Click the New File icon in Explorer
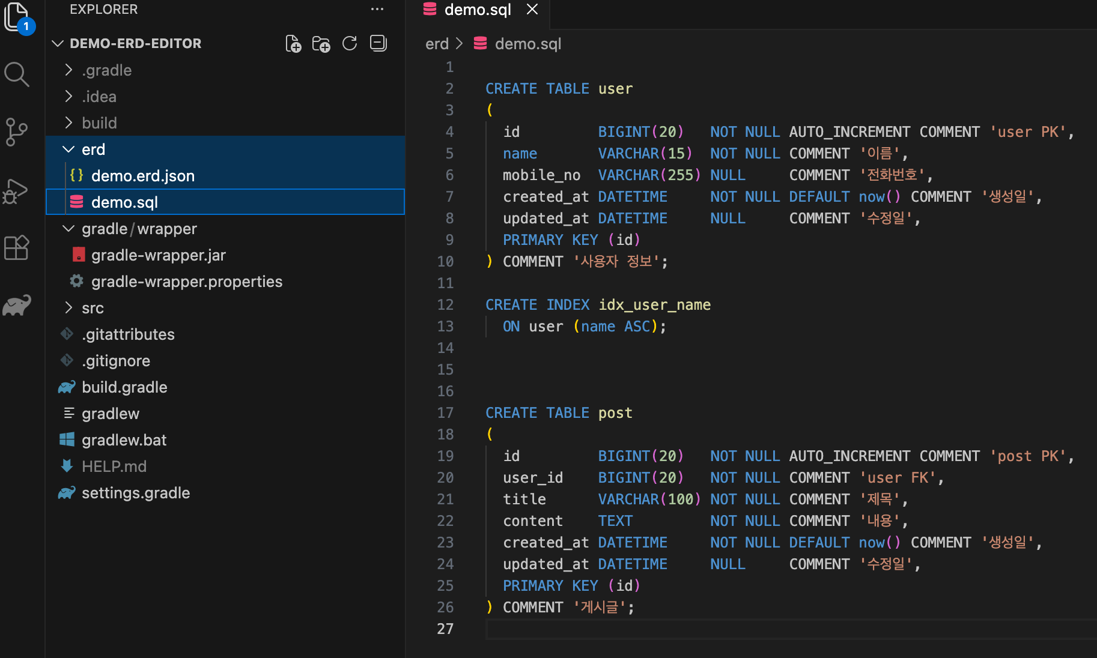 coord(293,44)
